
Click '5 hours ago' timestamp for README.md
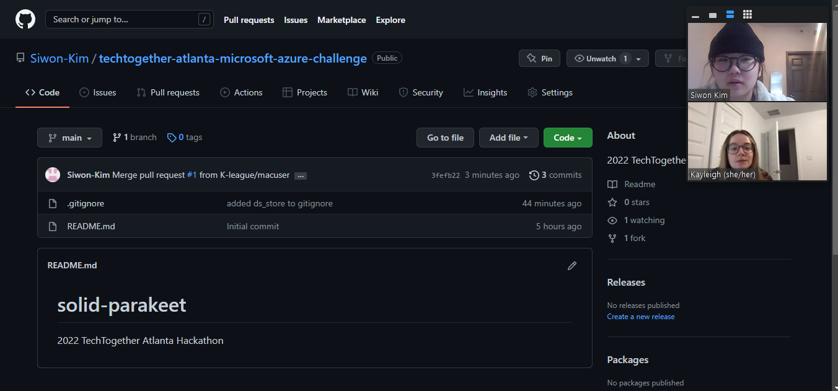pos(558,226)
